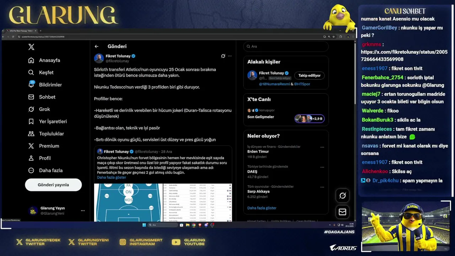
Task: Click the verified badge beside Fikret Tolunay
Action: (x=134, y=56)
